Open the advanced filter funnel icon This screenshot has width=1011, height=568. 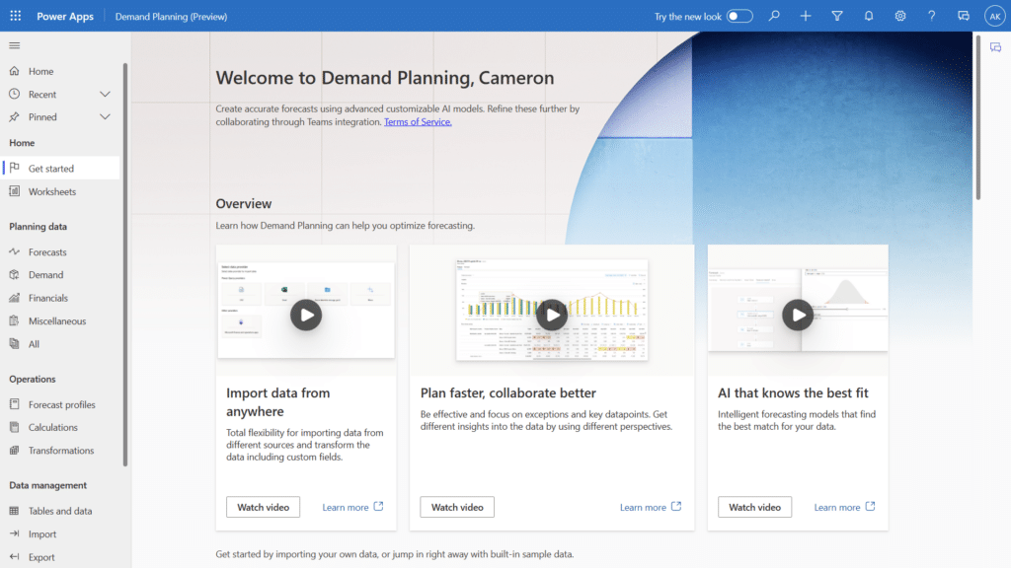coord(837,16)
